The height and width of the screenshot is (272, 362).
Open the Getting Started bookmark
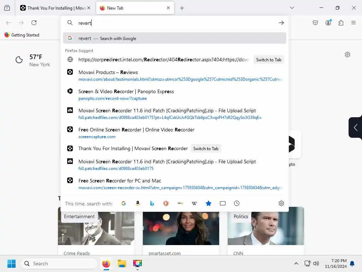[x=22, y=35]
